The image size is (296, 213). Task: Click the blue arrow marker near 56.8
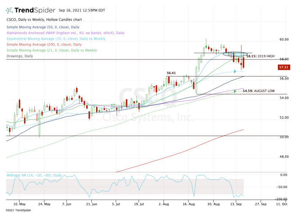pos(235,71)
